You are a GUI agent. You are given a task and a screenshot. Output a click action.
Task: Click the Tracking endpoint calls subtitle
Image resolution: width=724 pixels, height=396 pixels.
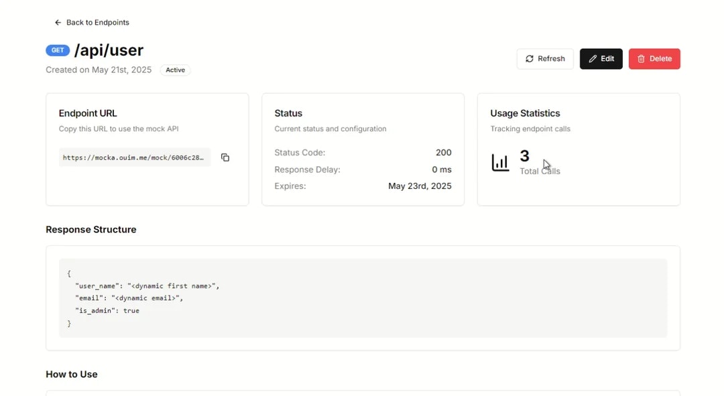click(530, 129)
